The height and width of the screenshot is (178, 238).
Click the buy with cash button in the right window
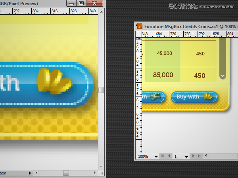tap(153, 97)
